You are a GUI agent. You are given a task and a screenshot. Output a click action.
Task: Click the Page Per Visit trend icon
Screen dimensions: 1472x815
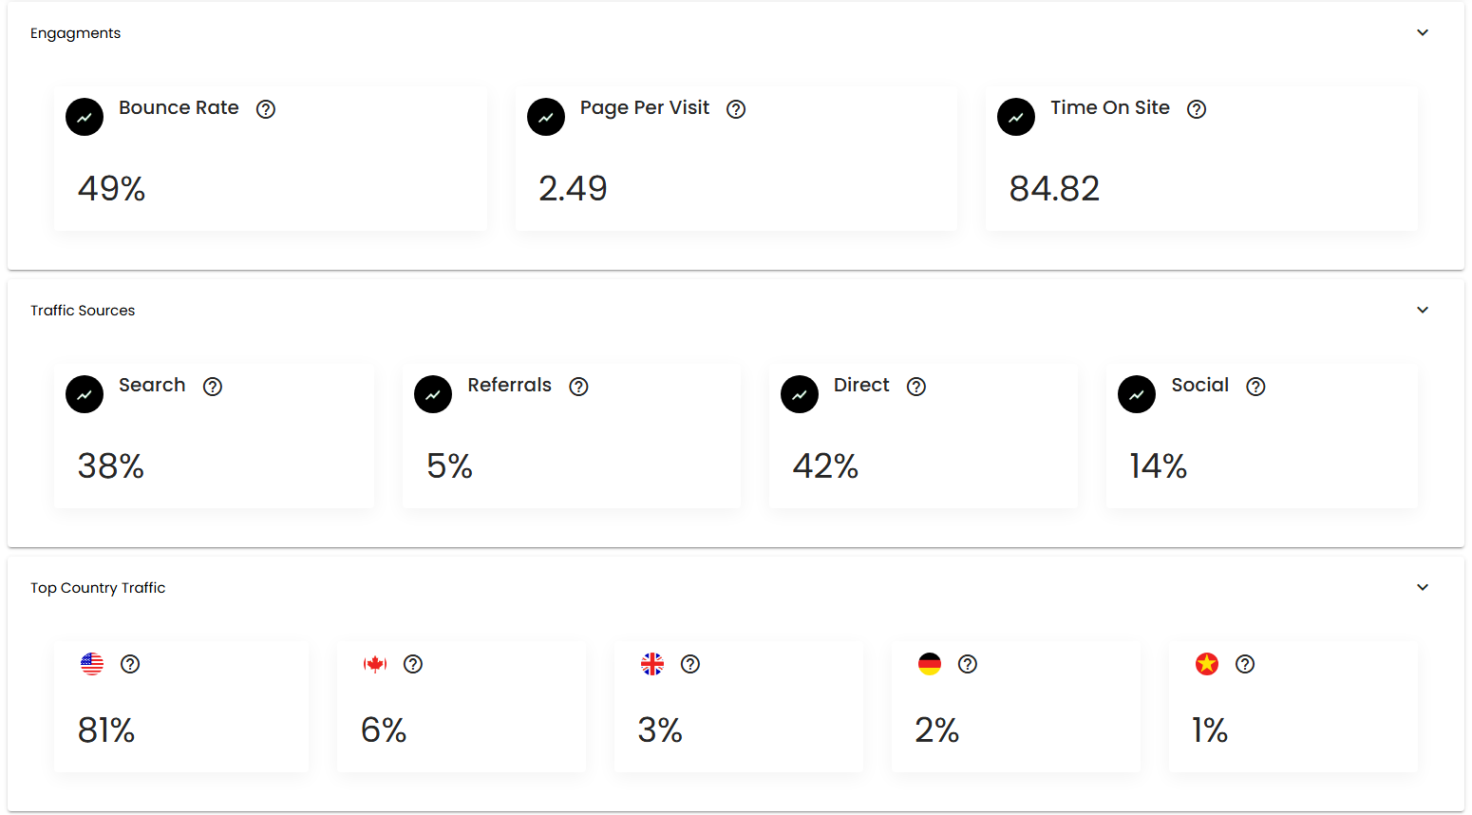tap(546, 116)
